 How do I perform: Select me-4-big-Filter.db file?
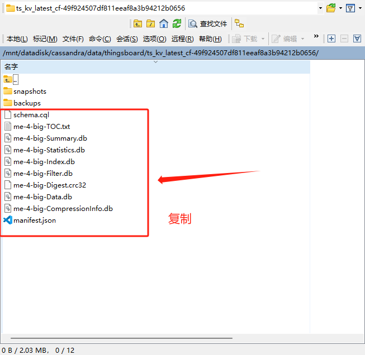tap(38, 174)
